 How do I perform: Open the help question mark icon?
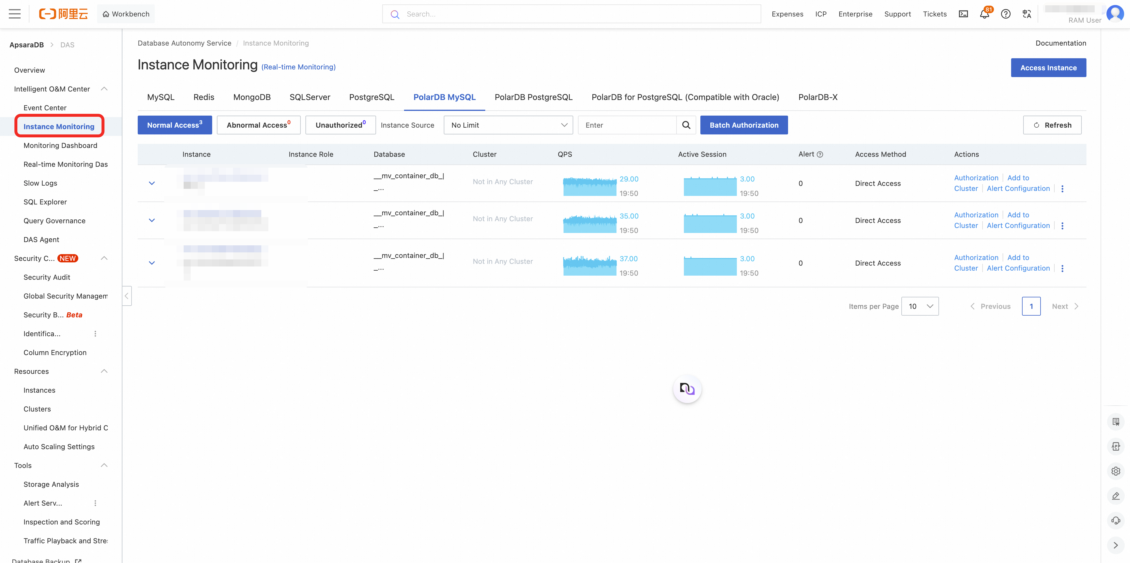pos(1006,14)
